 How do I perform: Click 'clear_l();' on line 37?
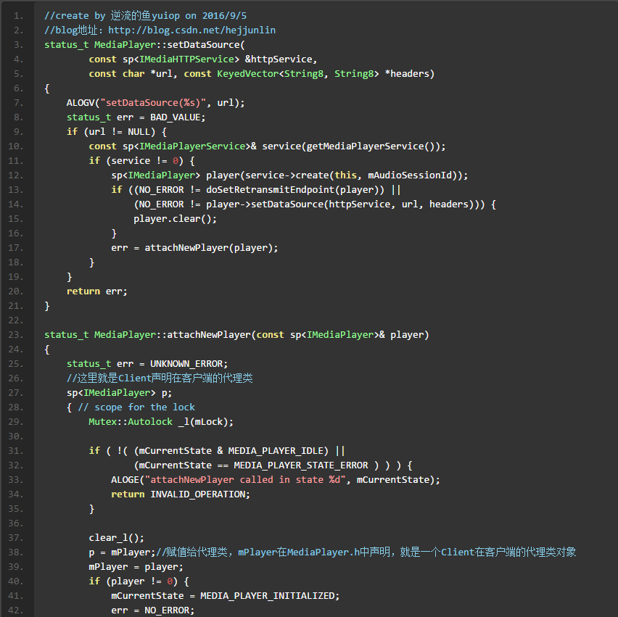117,538
